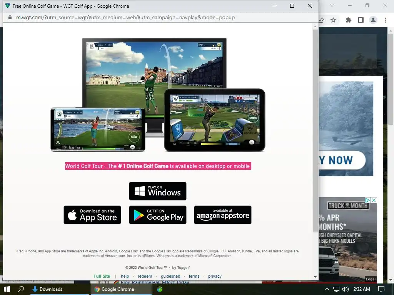Open Chrome three-dot menu in background window
This screenshot has width=394, height=295.
point(386,20)
